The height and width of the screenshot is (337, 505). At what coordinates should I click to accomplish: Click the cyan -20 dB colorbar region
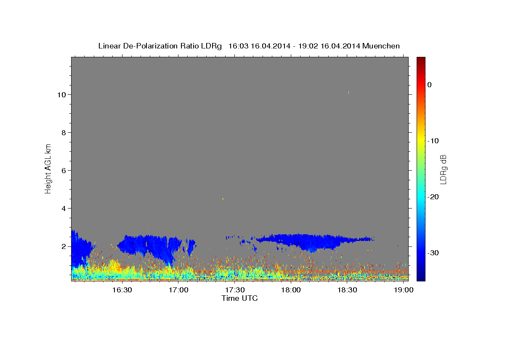421,197
